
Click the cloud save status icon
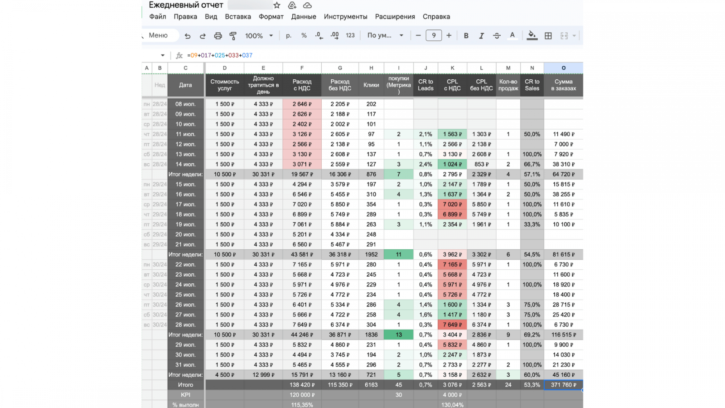click(307, 5)
